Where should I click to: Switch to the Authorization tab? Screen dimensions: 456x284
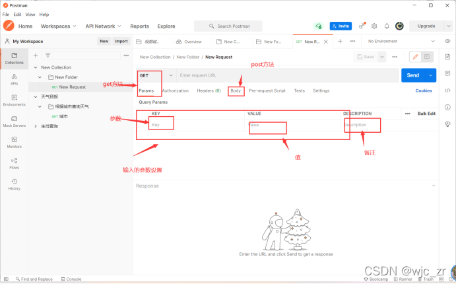(176, 90)
